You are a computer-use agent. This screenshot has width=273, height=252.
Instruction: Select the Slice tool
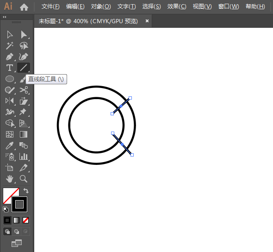tap(24, 168)
